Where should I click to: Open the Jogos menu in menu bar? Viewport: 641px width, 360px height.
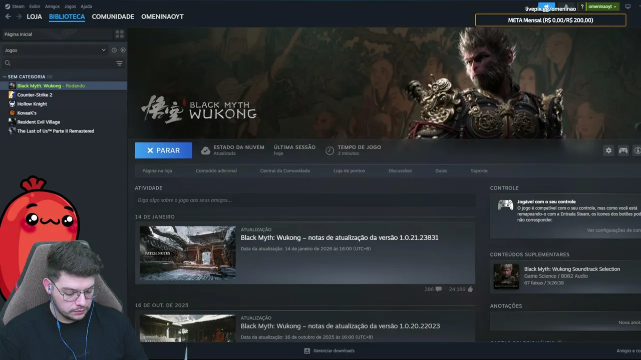click(x=70, y=6)
